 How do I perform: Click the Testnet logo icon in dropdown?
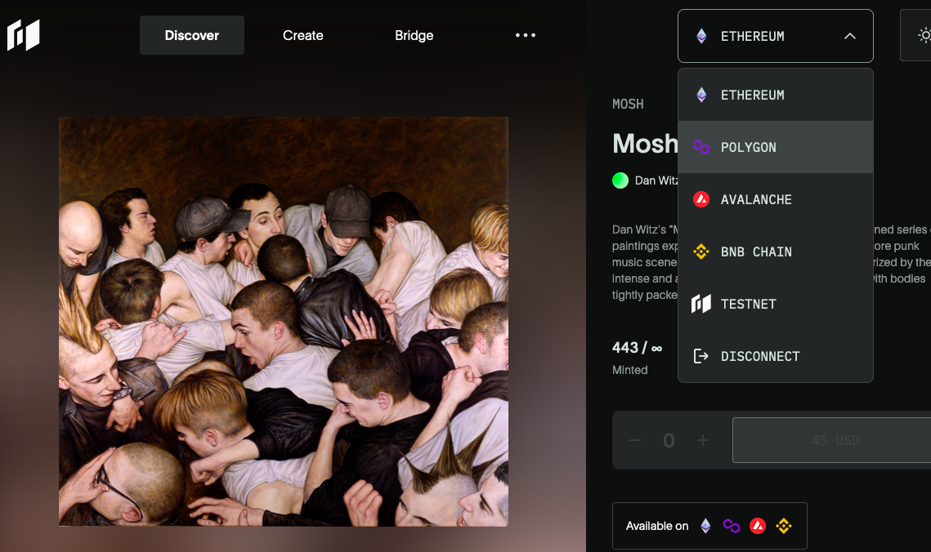(701, 304)
